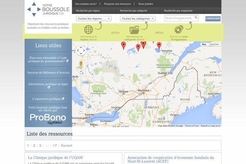246x164 pixels.
Task: Click the folder category icon
Action: coord(134,30)
